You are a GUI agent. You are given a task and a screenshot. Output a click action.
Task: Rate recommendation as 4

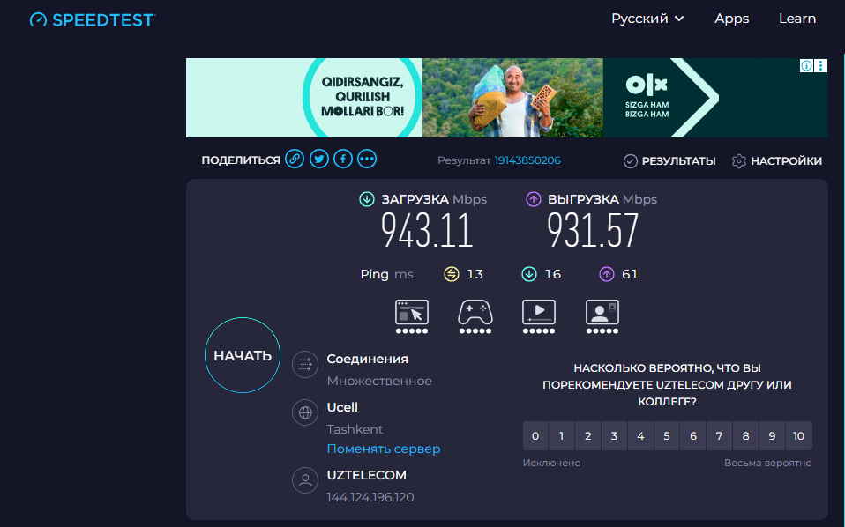coord(640,436)
